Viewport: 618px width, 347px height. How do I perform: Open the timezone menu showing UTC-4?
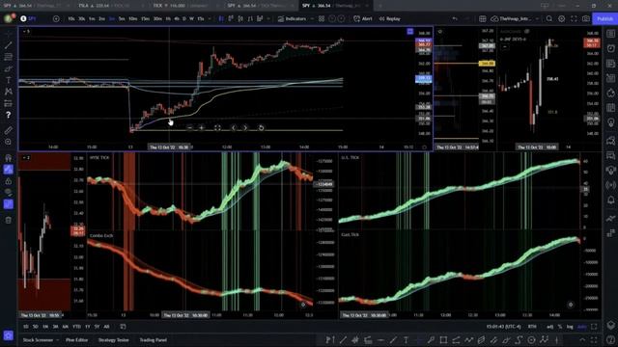[x=503, y=327]
